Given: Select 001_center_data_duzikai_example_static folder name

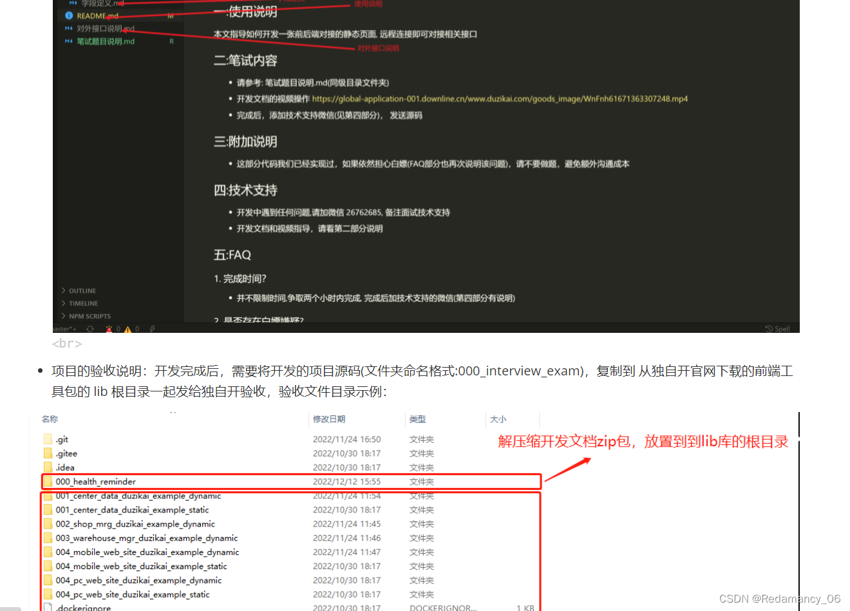Looking at the screenshot, I should [x=132, y=510].
